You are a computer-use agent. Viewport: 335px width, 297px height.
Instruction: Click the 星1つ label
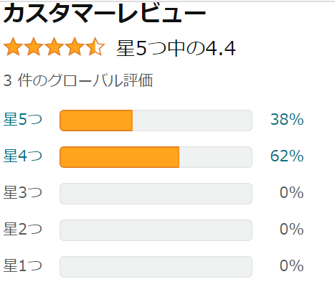(23, 265)
